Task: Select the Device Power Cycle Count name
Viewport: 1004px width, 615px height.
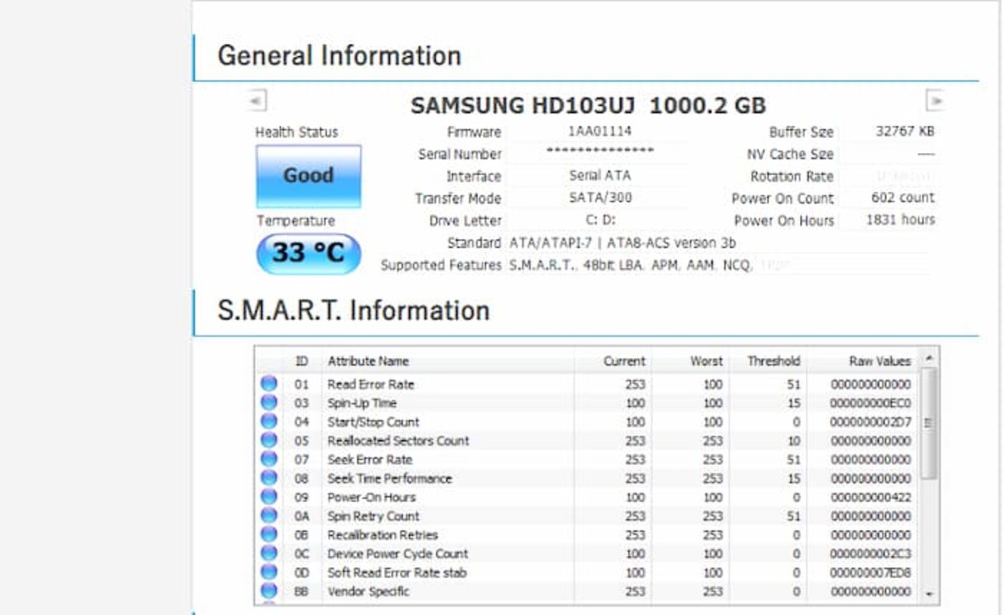Action: click(x=397, y=554)
